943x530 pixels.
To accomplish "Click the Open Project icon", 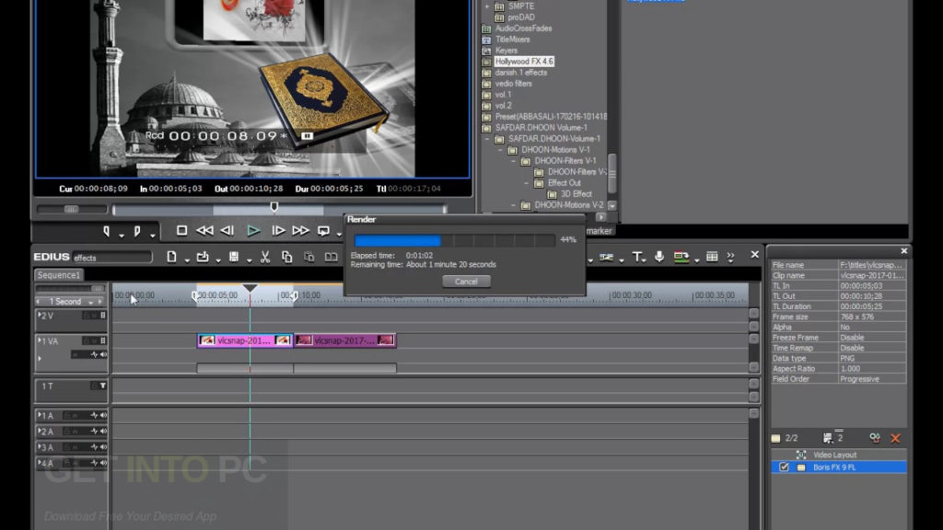I will pos(203,257).
